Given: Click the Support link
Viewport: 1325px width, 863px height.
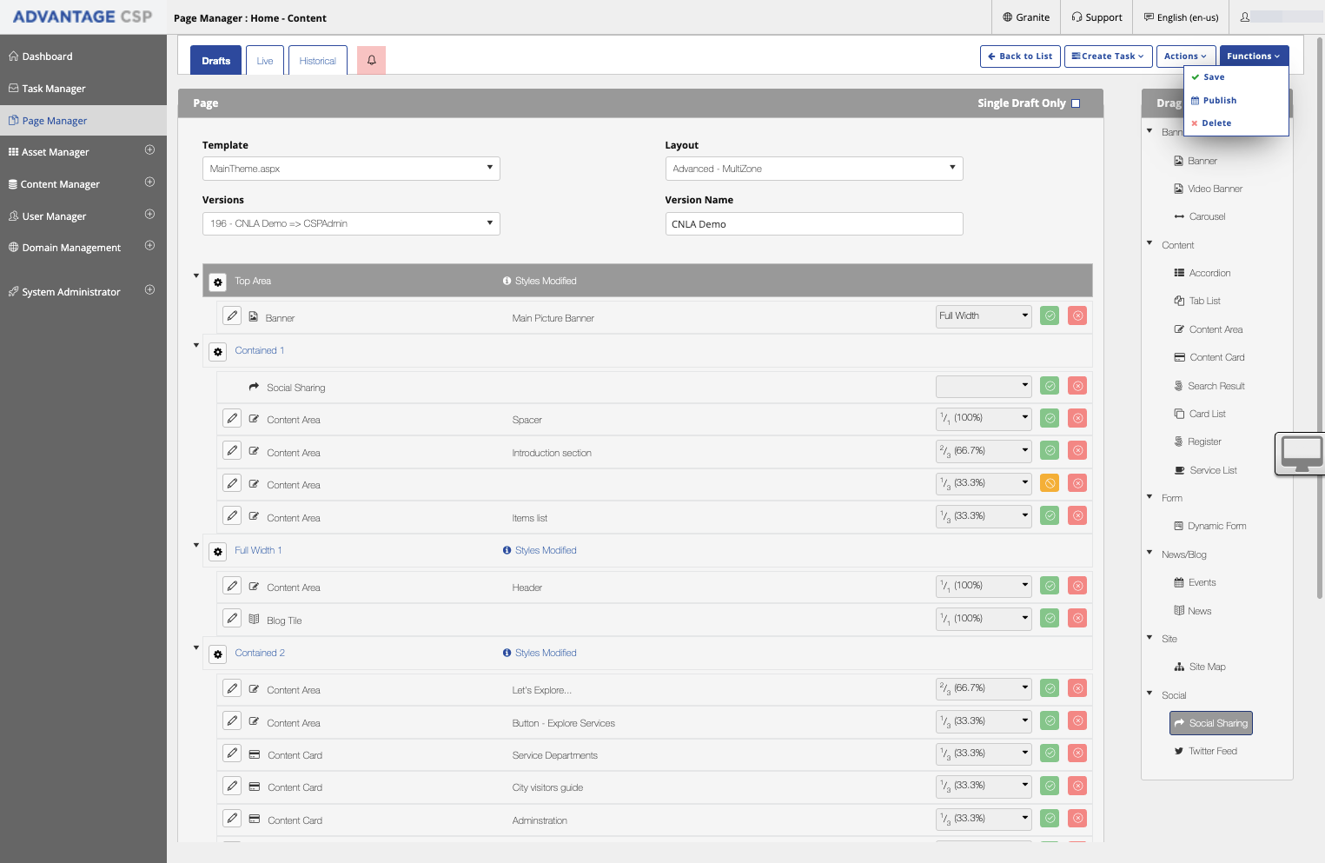Looking at the screenshot, I should pyautogui.click(x=1096, y=17).
